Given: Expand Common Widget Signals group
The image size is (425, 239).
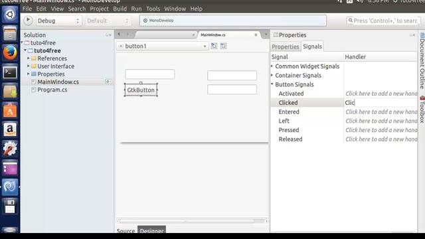Looking at the screenshot, I should point(272,66).
